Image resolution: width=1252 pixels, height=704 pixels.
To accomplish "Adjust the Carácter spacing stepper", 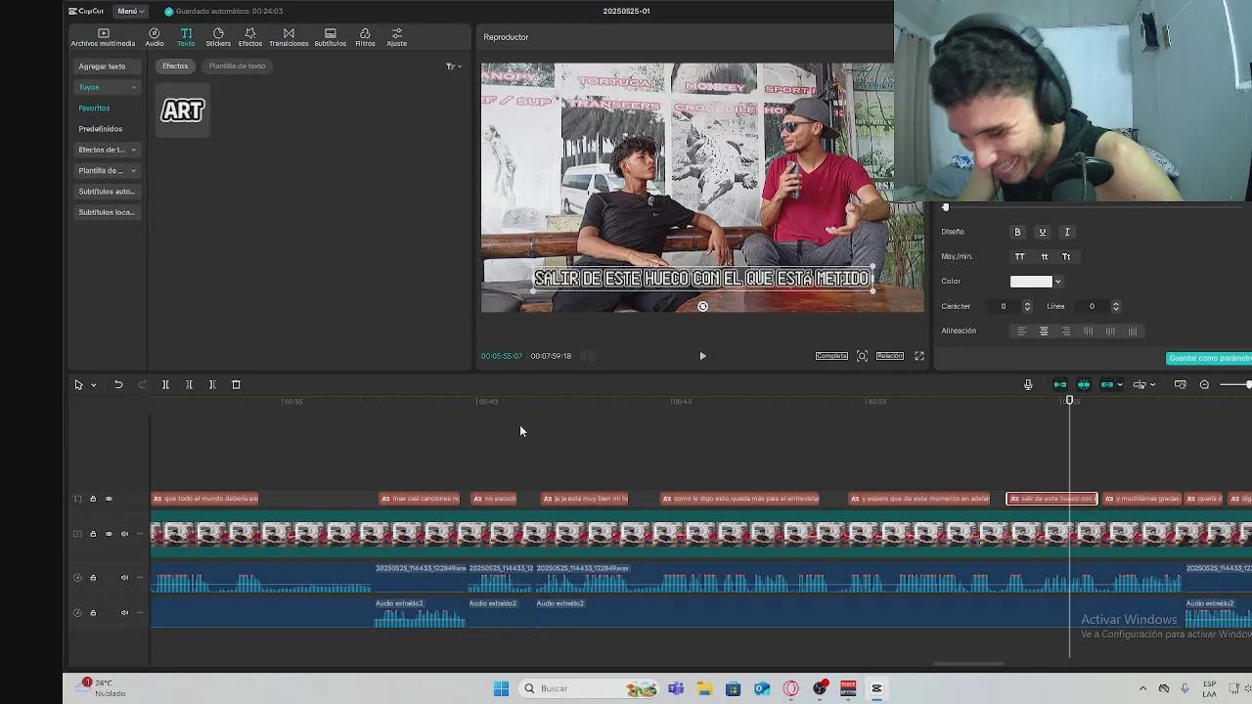I will click(x=1026, y=306).
